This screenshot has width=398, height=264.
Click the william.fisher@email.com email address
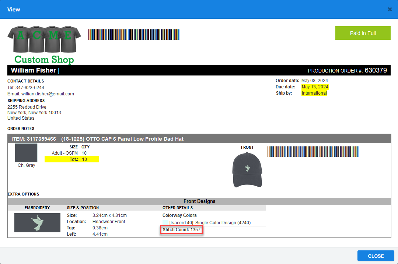[x=48, y=94]
